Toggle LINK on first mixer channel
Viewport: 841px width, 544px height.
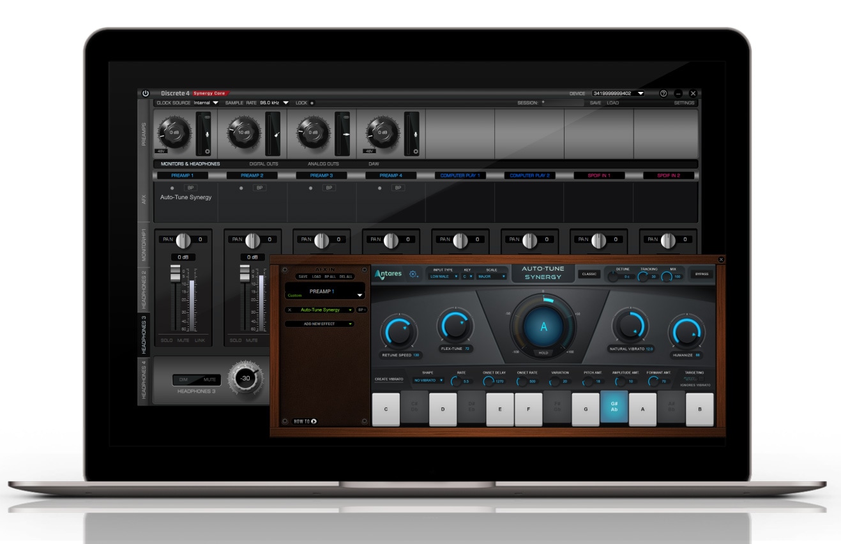(x=200, y=340)
